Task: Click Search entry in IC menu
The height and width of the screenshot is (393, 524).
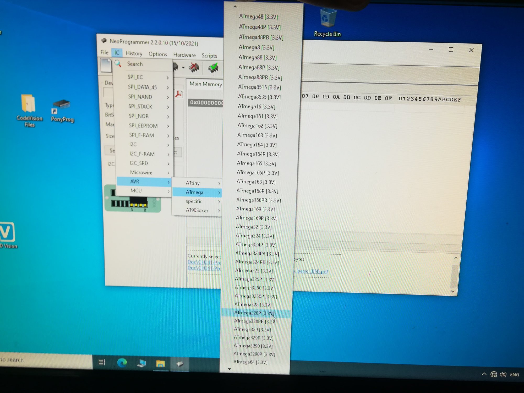Action: pos(135,64)
